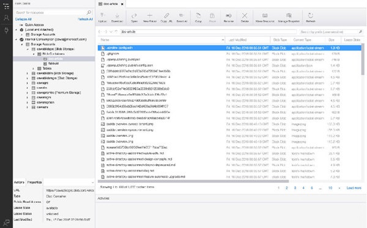The width and height of the screenshot is (367, 228).
Task: Collapse the (Local and Attached) node
Action: [17, 30]
